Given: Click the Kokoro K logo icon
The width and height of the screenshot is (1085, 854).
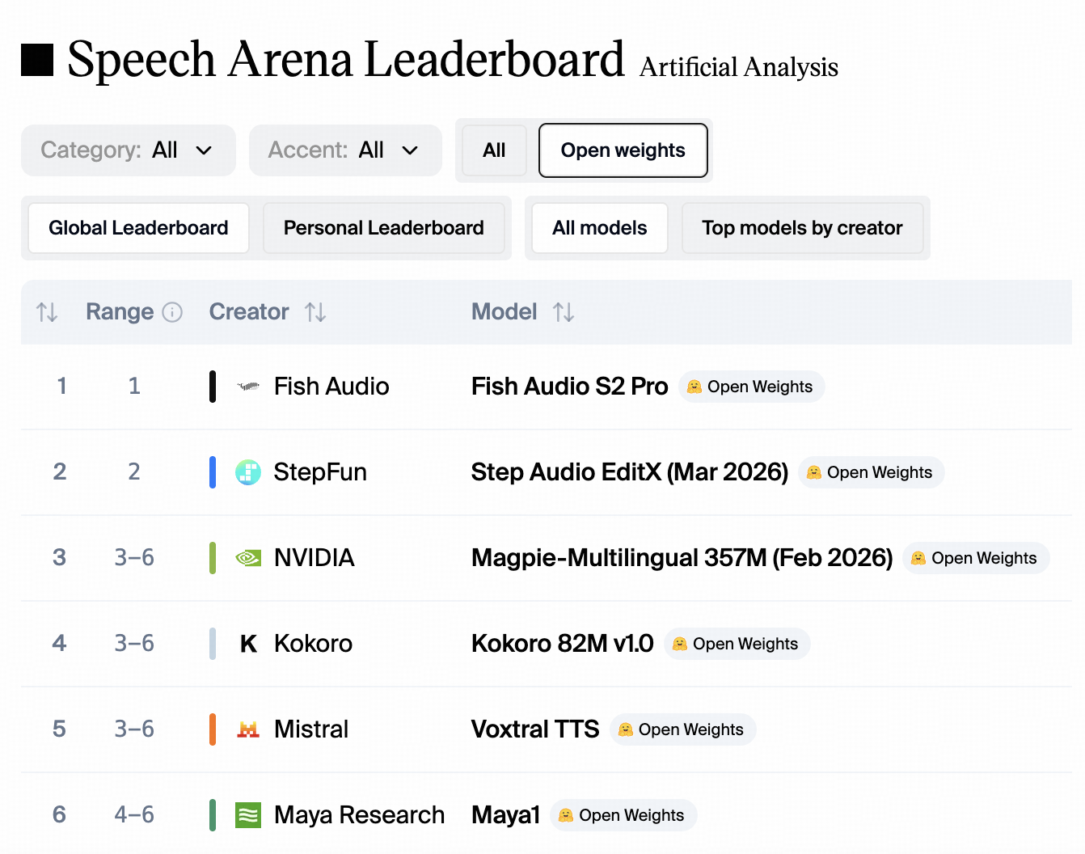Looking at the screenshot, I should (x=248, y=644).
